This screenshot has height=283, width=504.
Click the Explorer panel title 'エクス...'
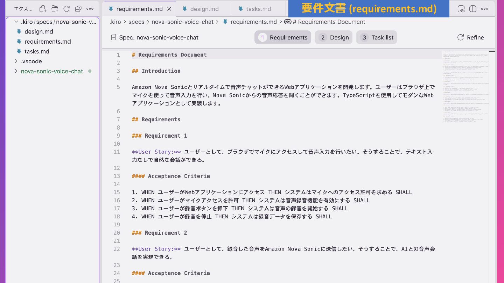(23, 9)
